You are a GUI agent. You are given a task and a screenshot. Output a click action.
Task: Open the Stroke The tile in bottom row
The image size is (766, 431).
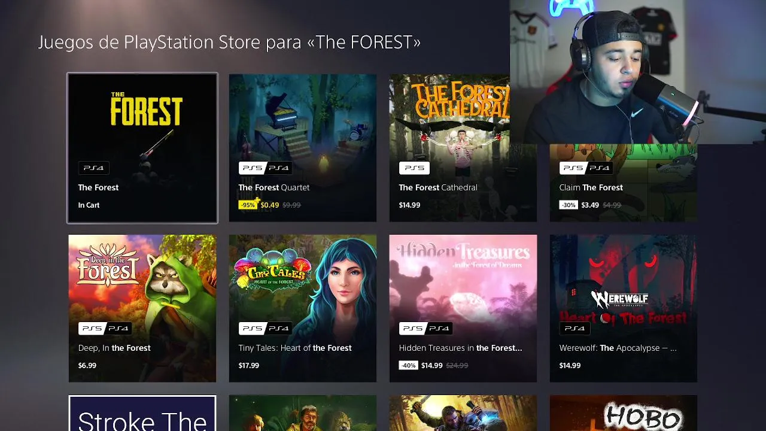click(x=142, y=413)
